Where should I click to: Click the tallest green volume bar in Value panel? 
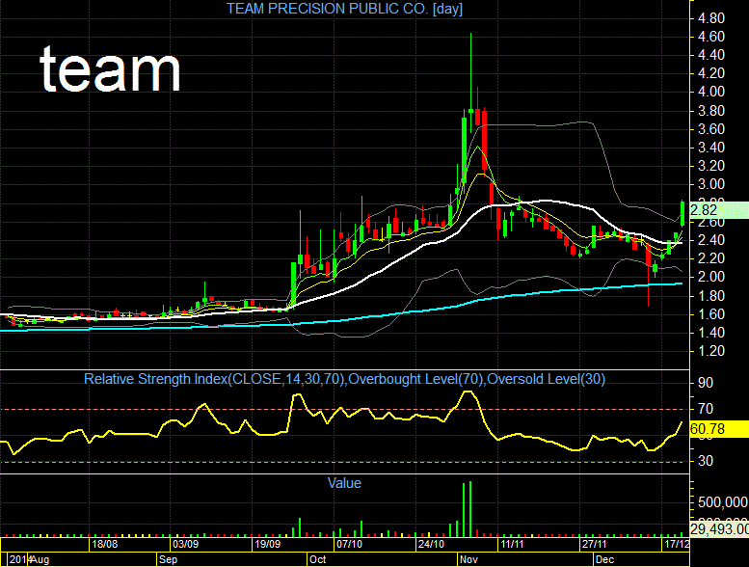[470, 509]
